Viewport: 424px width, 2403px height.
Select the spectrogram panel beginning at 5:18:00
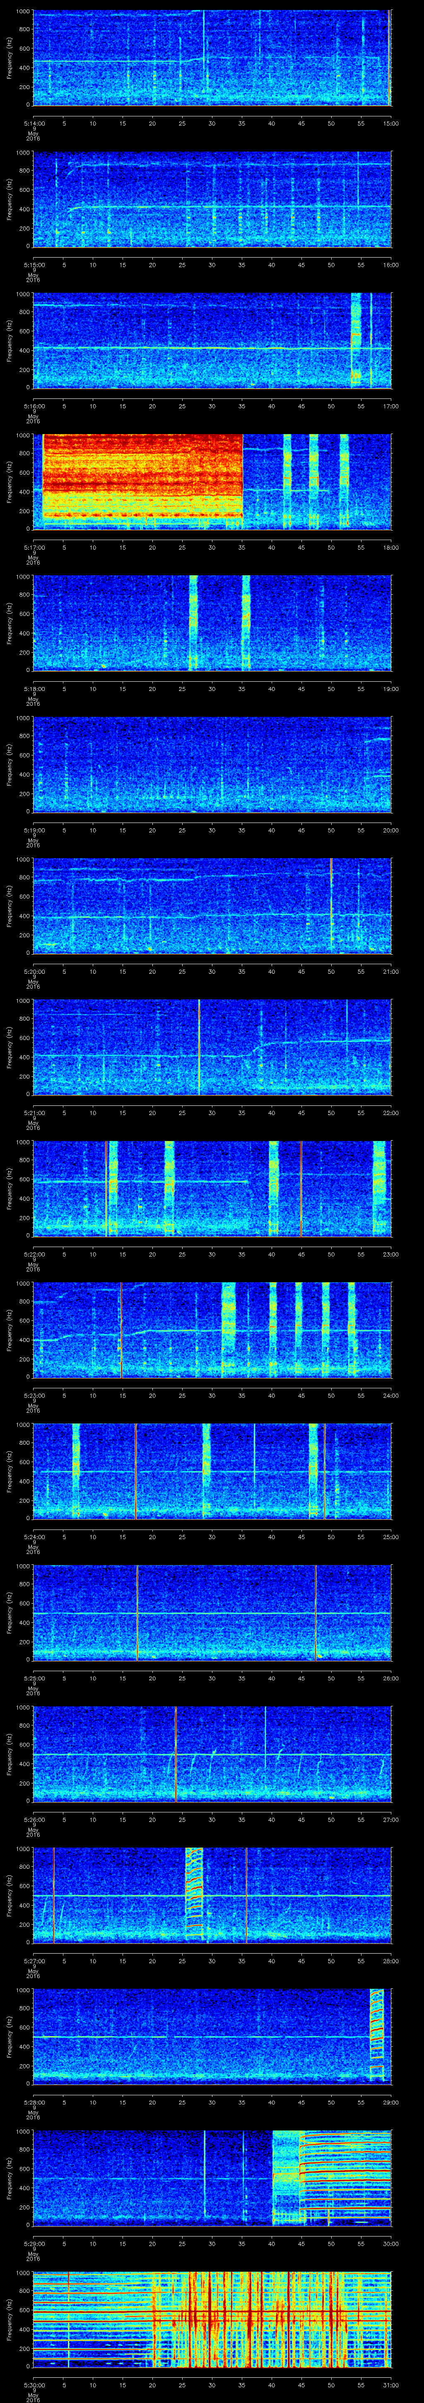[x=212, y=623]
